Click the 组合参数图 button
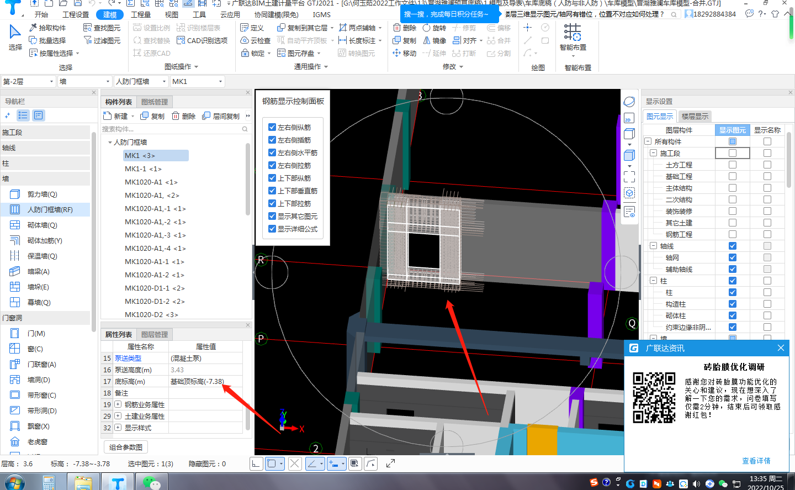This screenshot has width=795, height=490. (x=126, y=447)
